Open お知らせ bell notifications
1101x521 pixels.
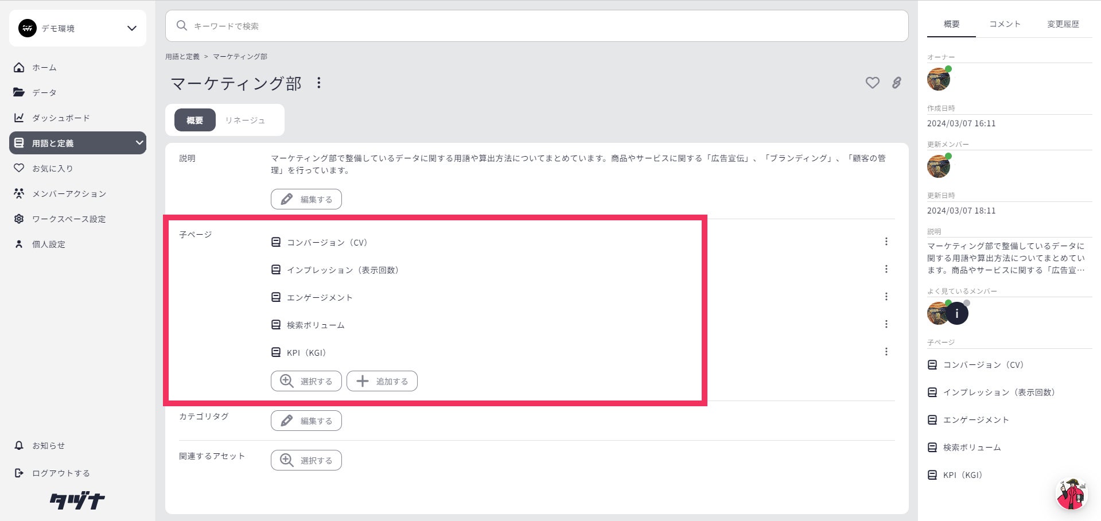[x=19, y=445]
